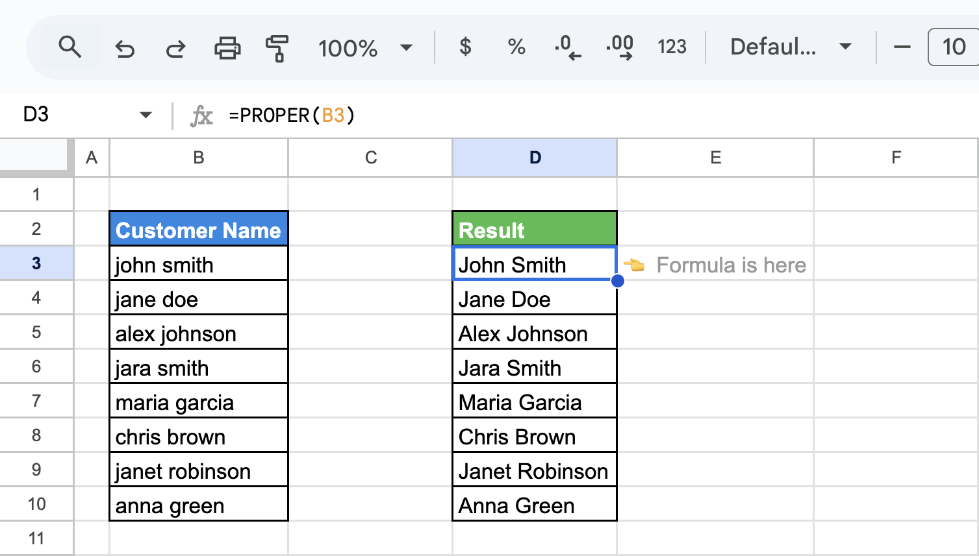979x556 pixels.
Task: Select cell with janet robinson
Action: tap(199, 469)
